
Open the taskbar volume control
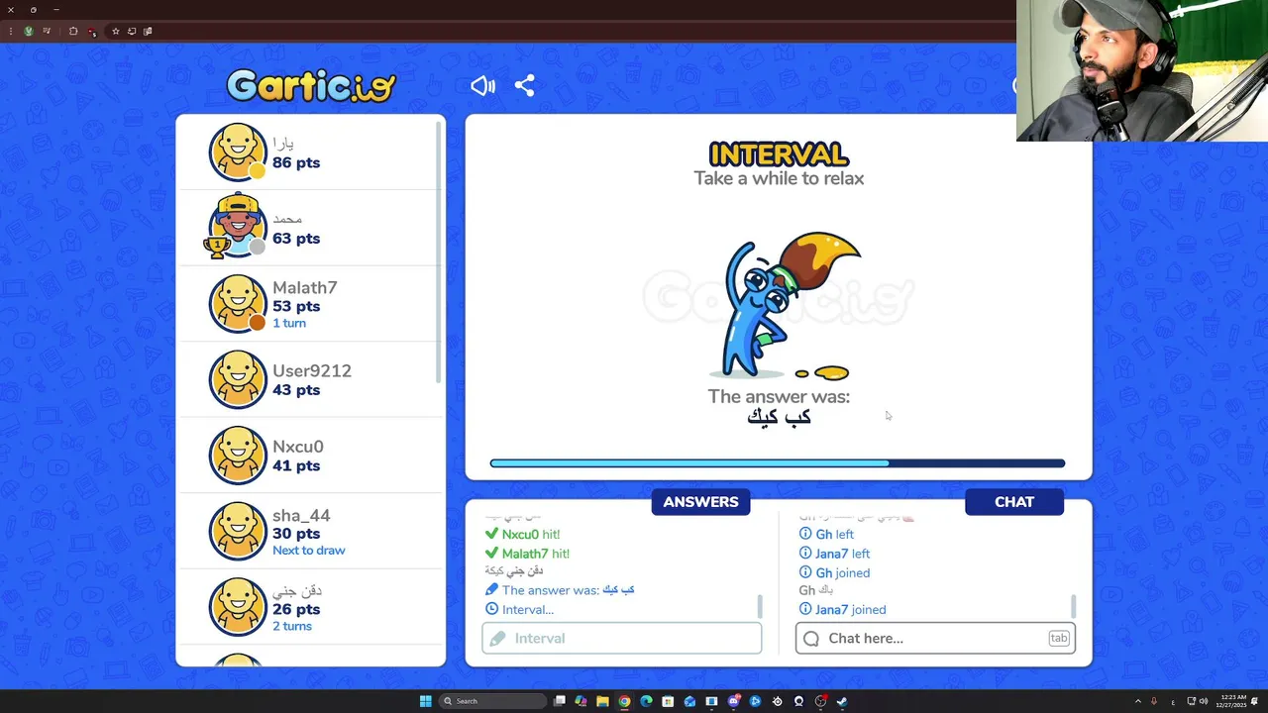[1204, 701]
